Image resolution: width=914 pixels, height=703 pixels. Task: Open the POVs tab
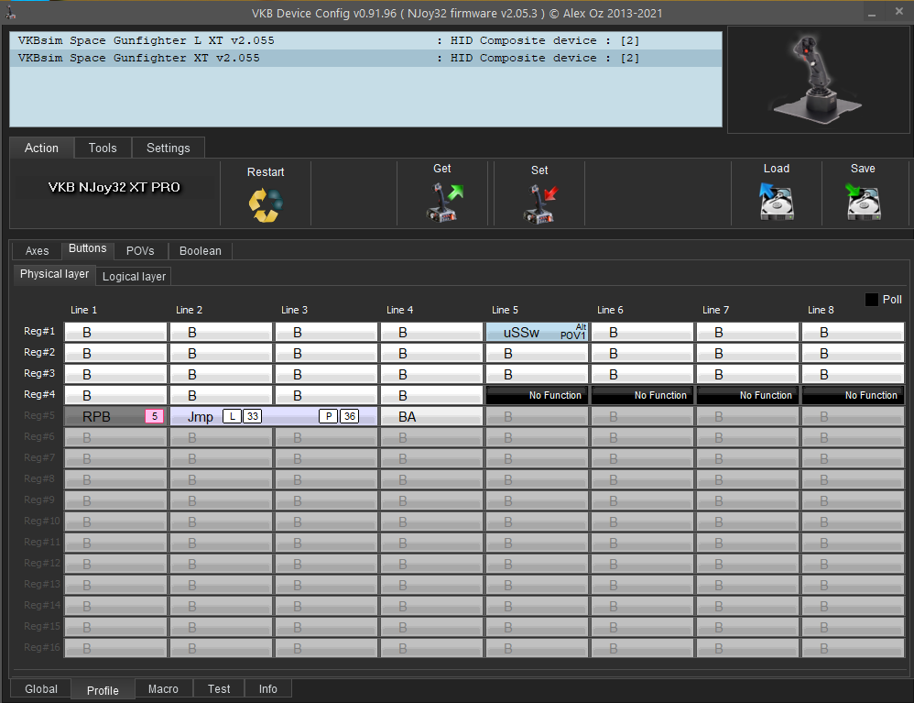point(140,250)
